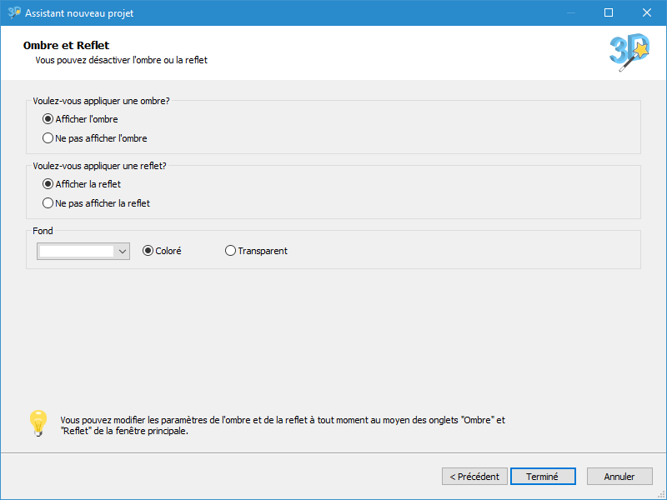Image resolution: width=667 pixels, height=500 pixels.
Task: Click the "Voulez-vous appliquer une reflet?" group label
Action: [99, 166]
